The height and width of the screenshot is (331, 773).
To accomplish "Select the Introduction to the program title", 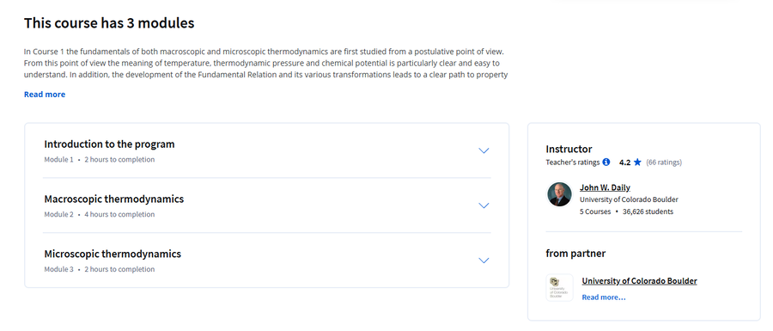I will point(109,144).
